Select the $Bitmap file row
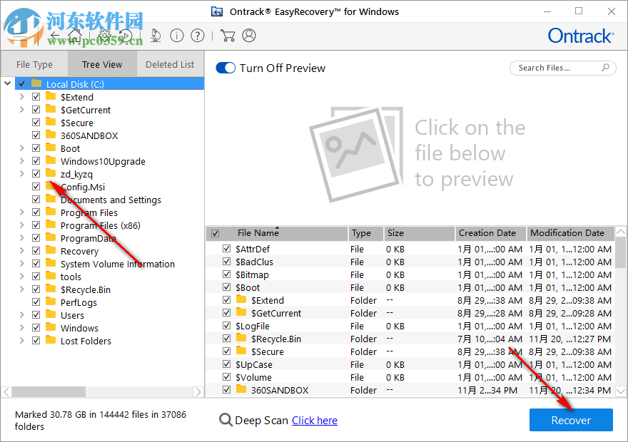This screenshot has height=442, width=628. click(410, 274)
